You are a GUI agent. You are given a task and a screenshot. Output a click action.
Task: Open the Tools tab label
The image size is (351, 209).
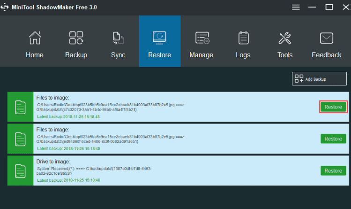tap(285, 55)
